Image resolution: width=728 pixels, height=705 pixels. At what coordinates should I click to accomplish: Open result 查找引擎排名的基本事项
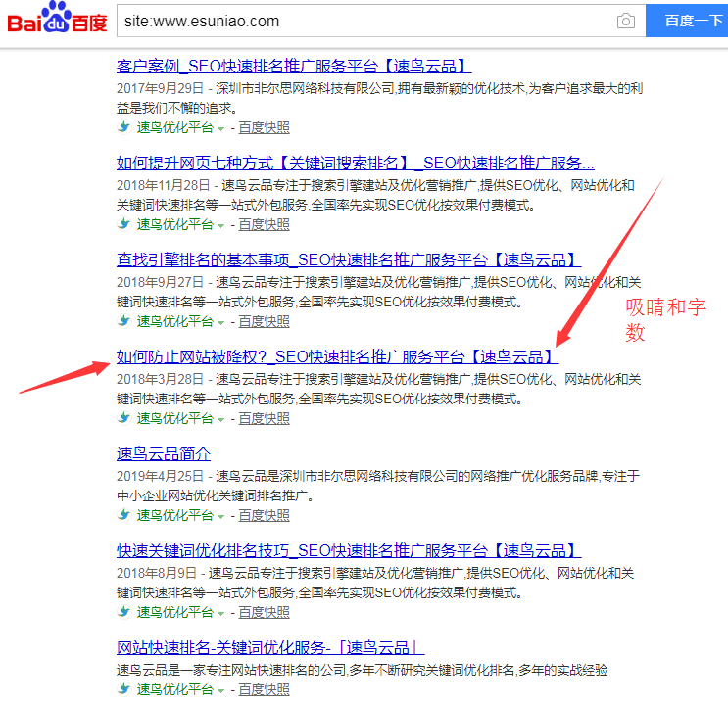(x=349, y=259)
